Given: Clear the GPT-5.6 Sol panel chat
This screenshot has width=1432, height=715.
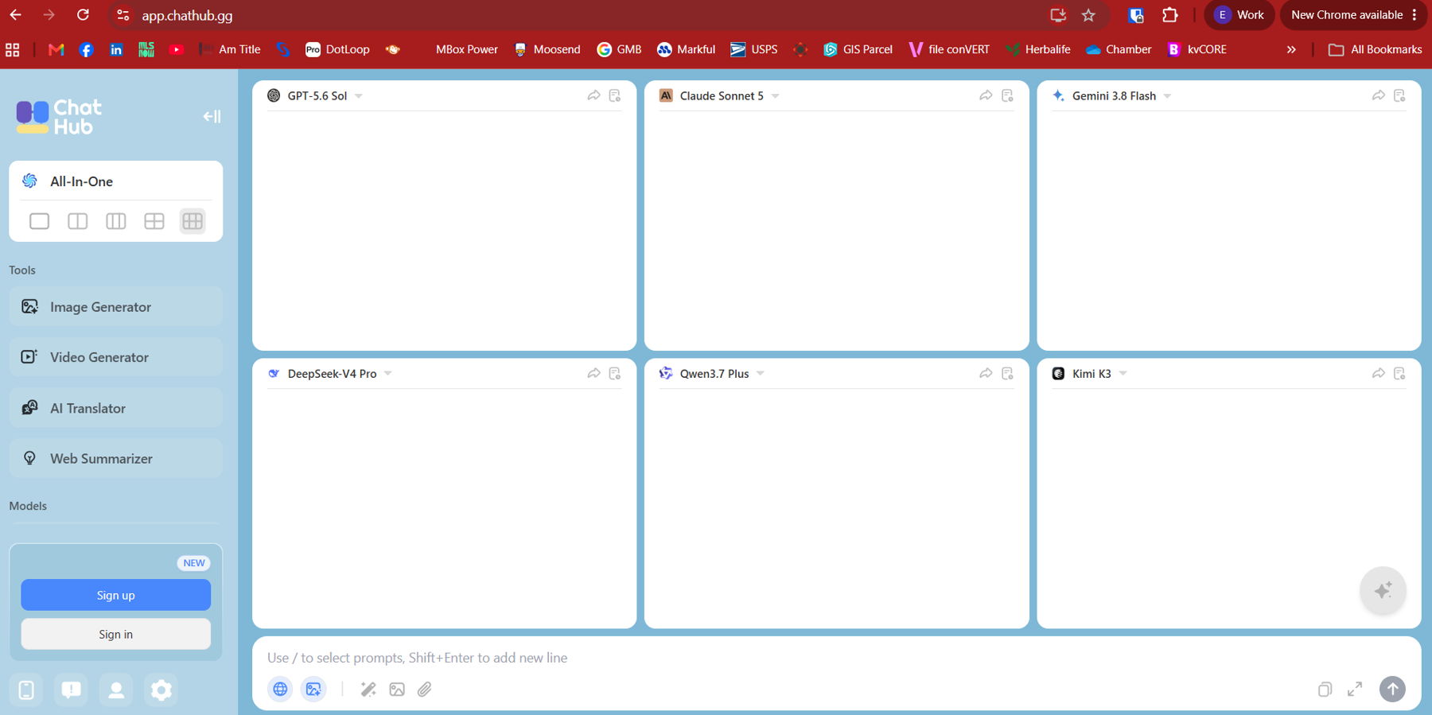Looking at the screenshot, I should coord(615,95).
